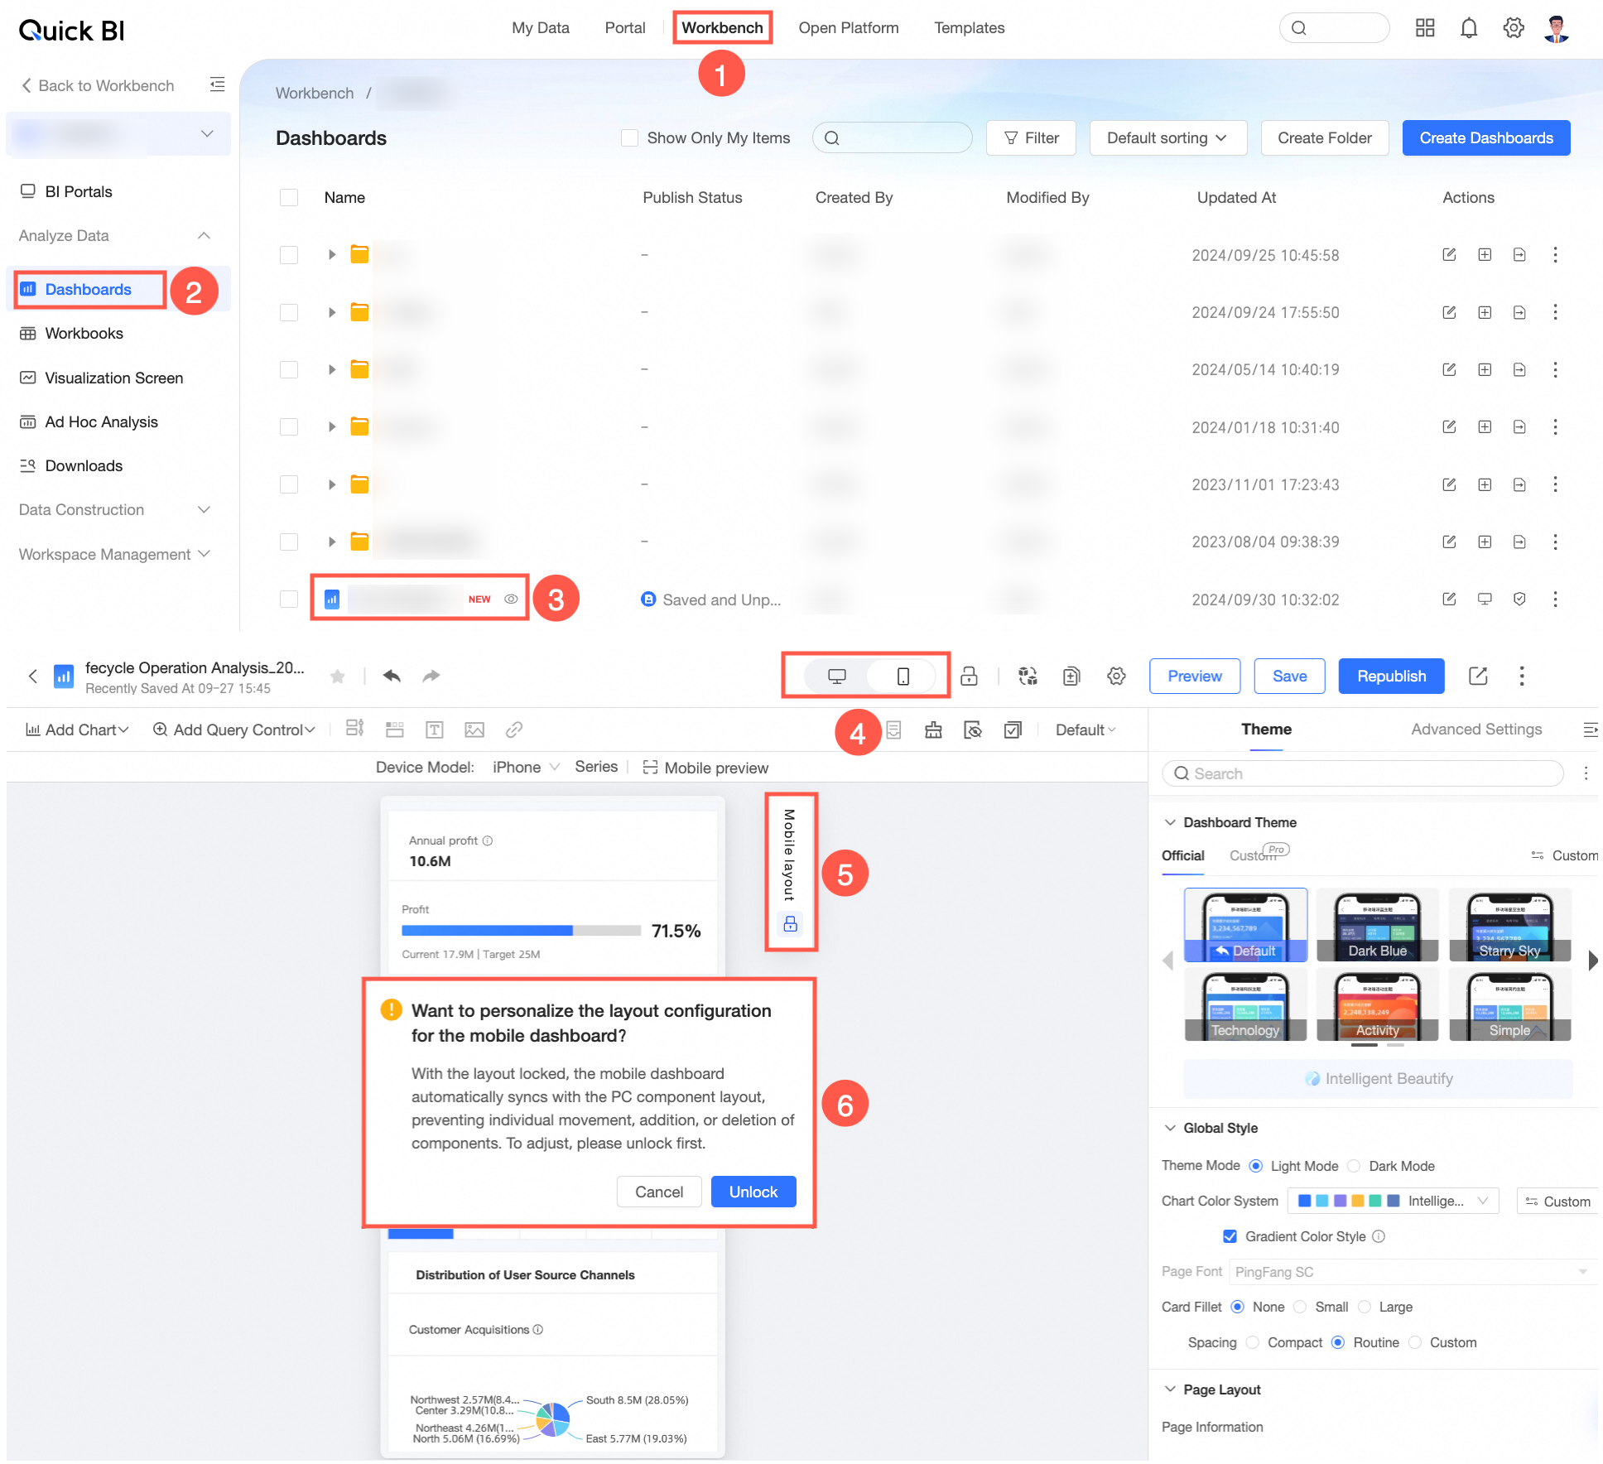The height and width of the screenshot is (1464, 1603).
Task: Switch to Advanced Settings tab
Action: [1476, 730]
